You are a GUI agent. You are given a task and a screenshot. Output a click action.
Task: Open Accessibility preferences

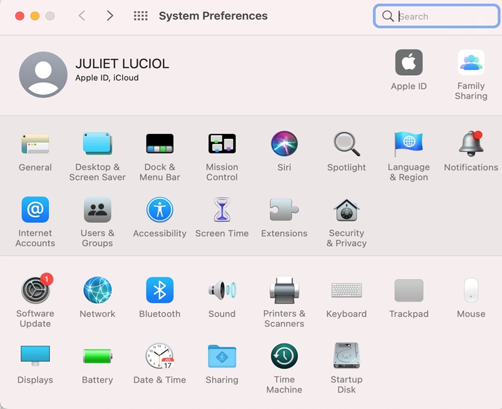click(160, 210)
